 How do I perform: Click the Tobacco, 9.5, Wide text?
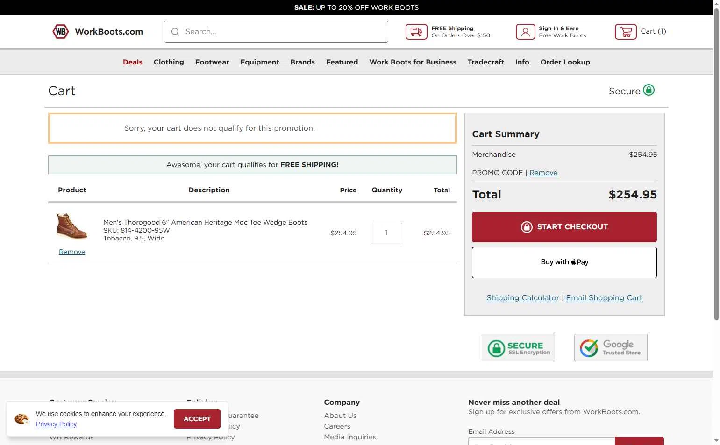coord(134,238)
